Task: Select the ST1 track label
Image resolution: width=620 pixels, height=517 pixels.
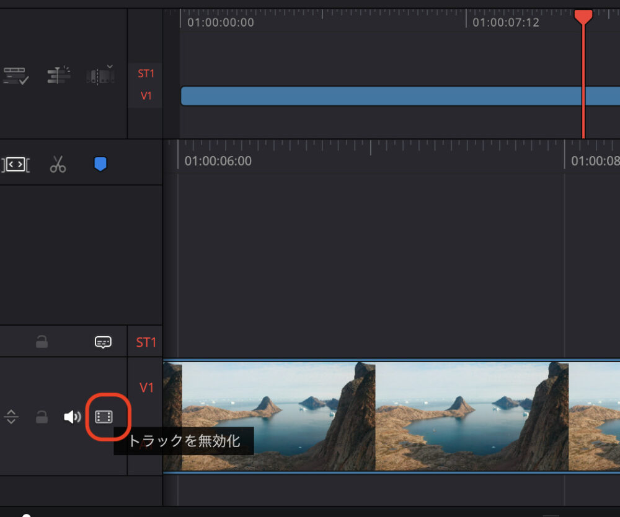Action: pos(146,341)
